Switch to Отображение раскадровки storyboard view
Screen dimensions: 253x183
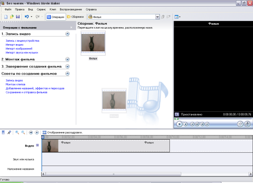(62, 132)
